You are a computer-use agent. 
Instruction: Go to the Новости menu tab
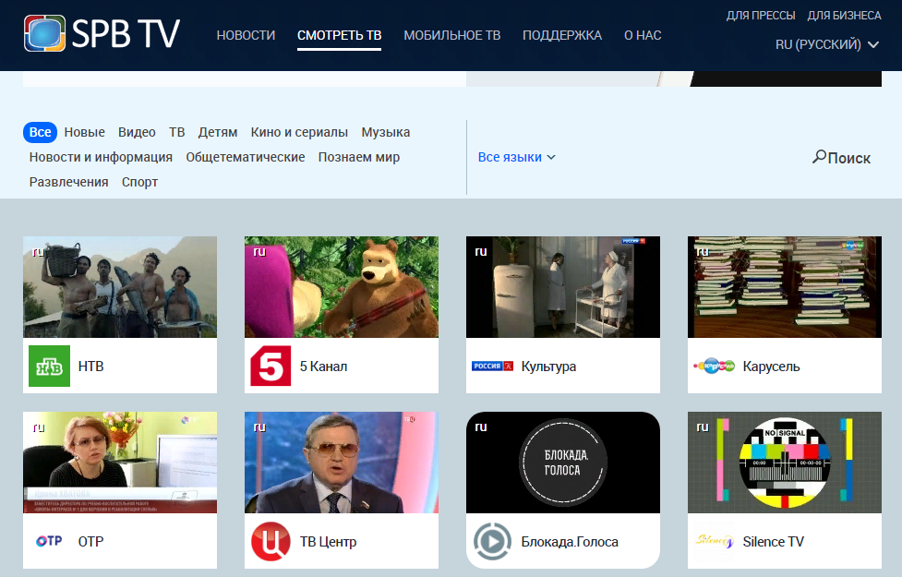pyautogui.click(x=246, y=35)
